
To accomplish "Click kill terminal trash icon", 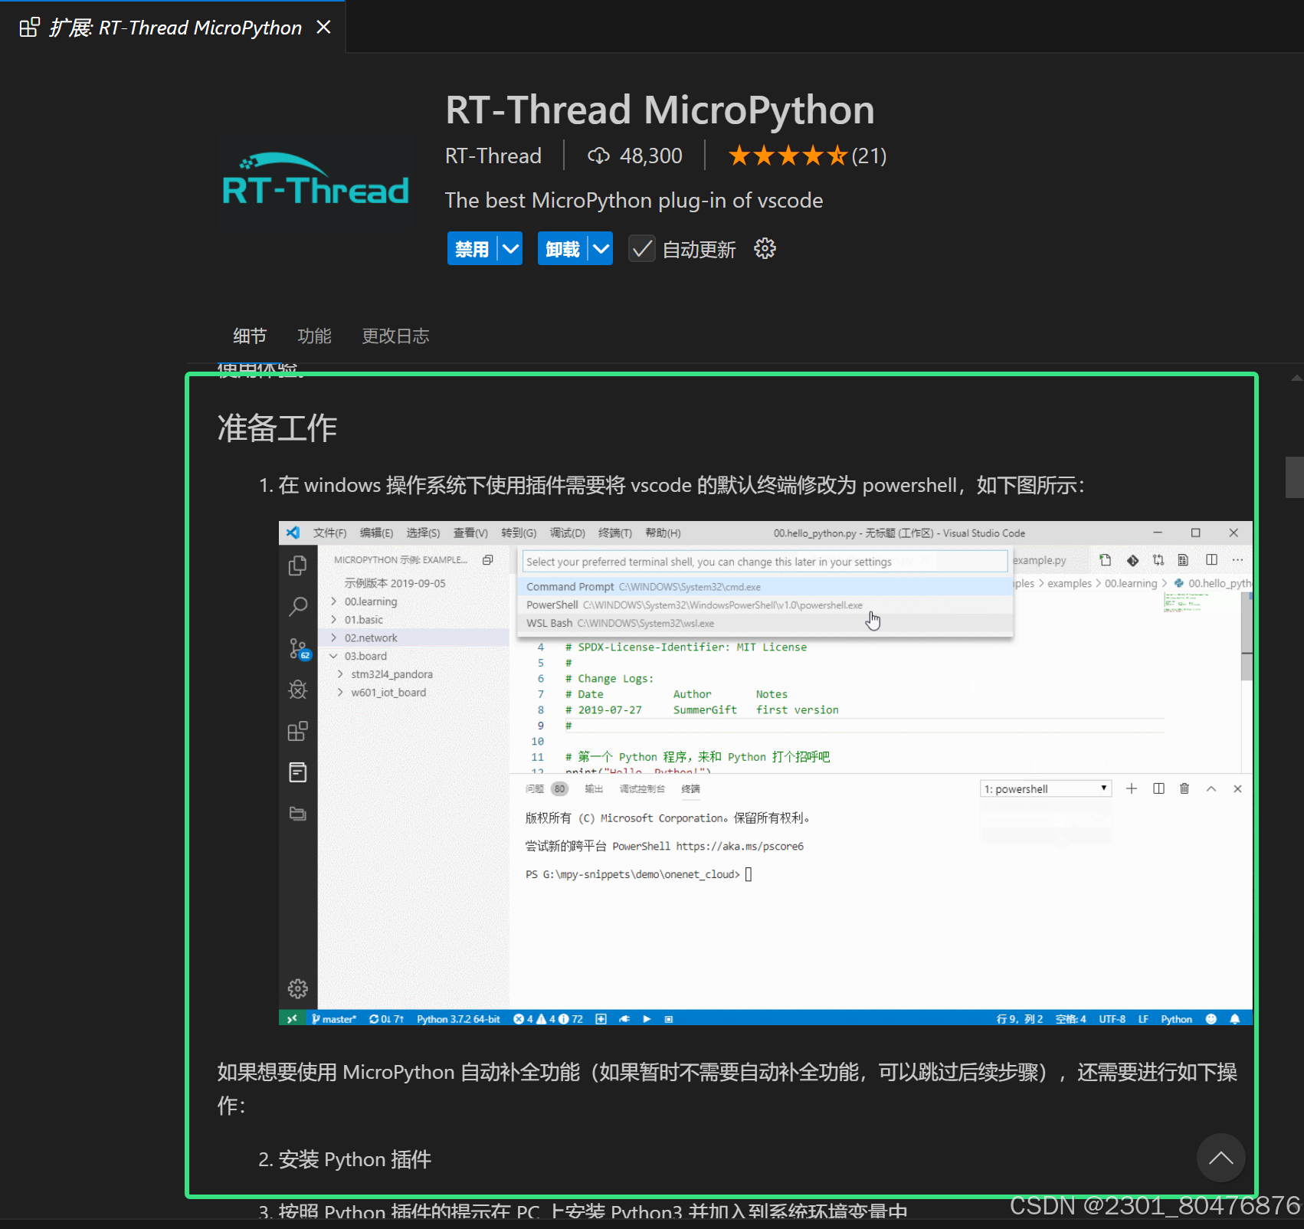I will tap(1184, 788).
